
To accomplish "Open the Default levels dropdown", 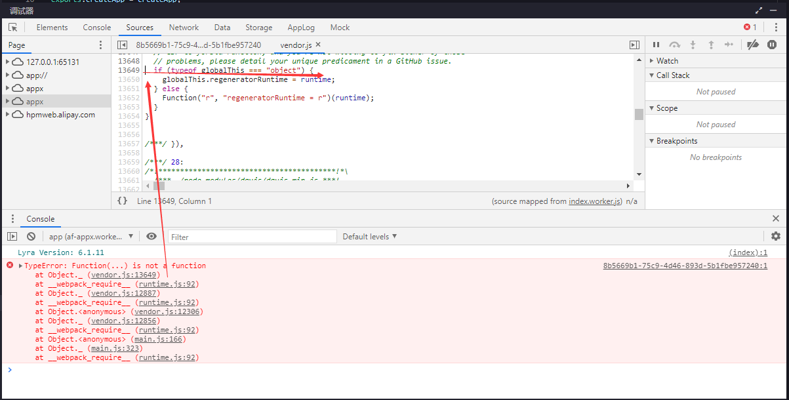I will coord(369,237).
